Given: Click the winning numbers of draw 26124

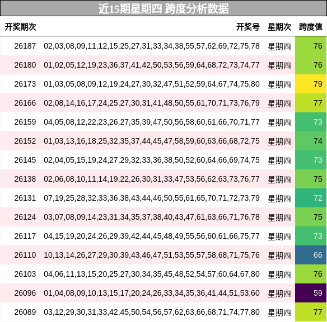Looking at the screenshot, I should pos(152,217).
